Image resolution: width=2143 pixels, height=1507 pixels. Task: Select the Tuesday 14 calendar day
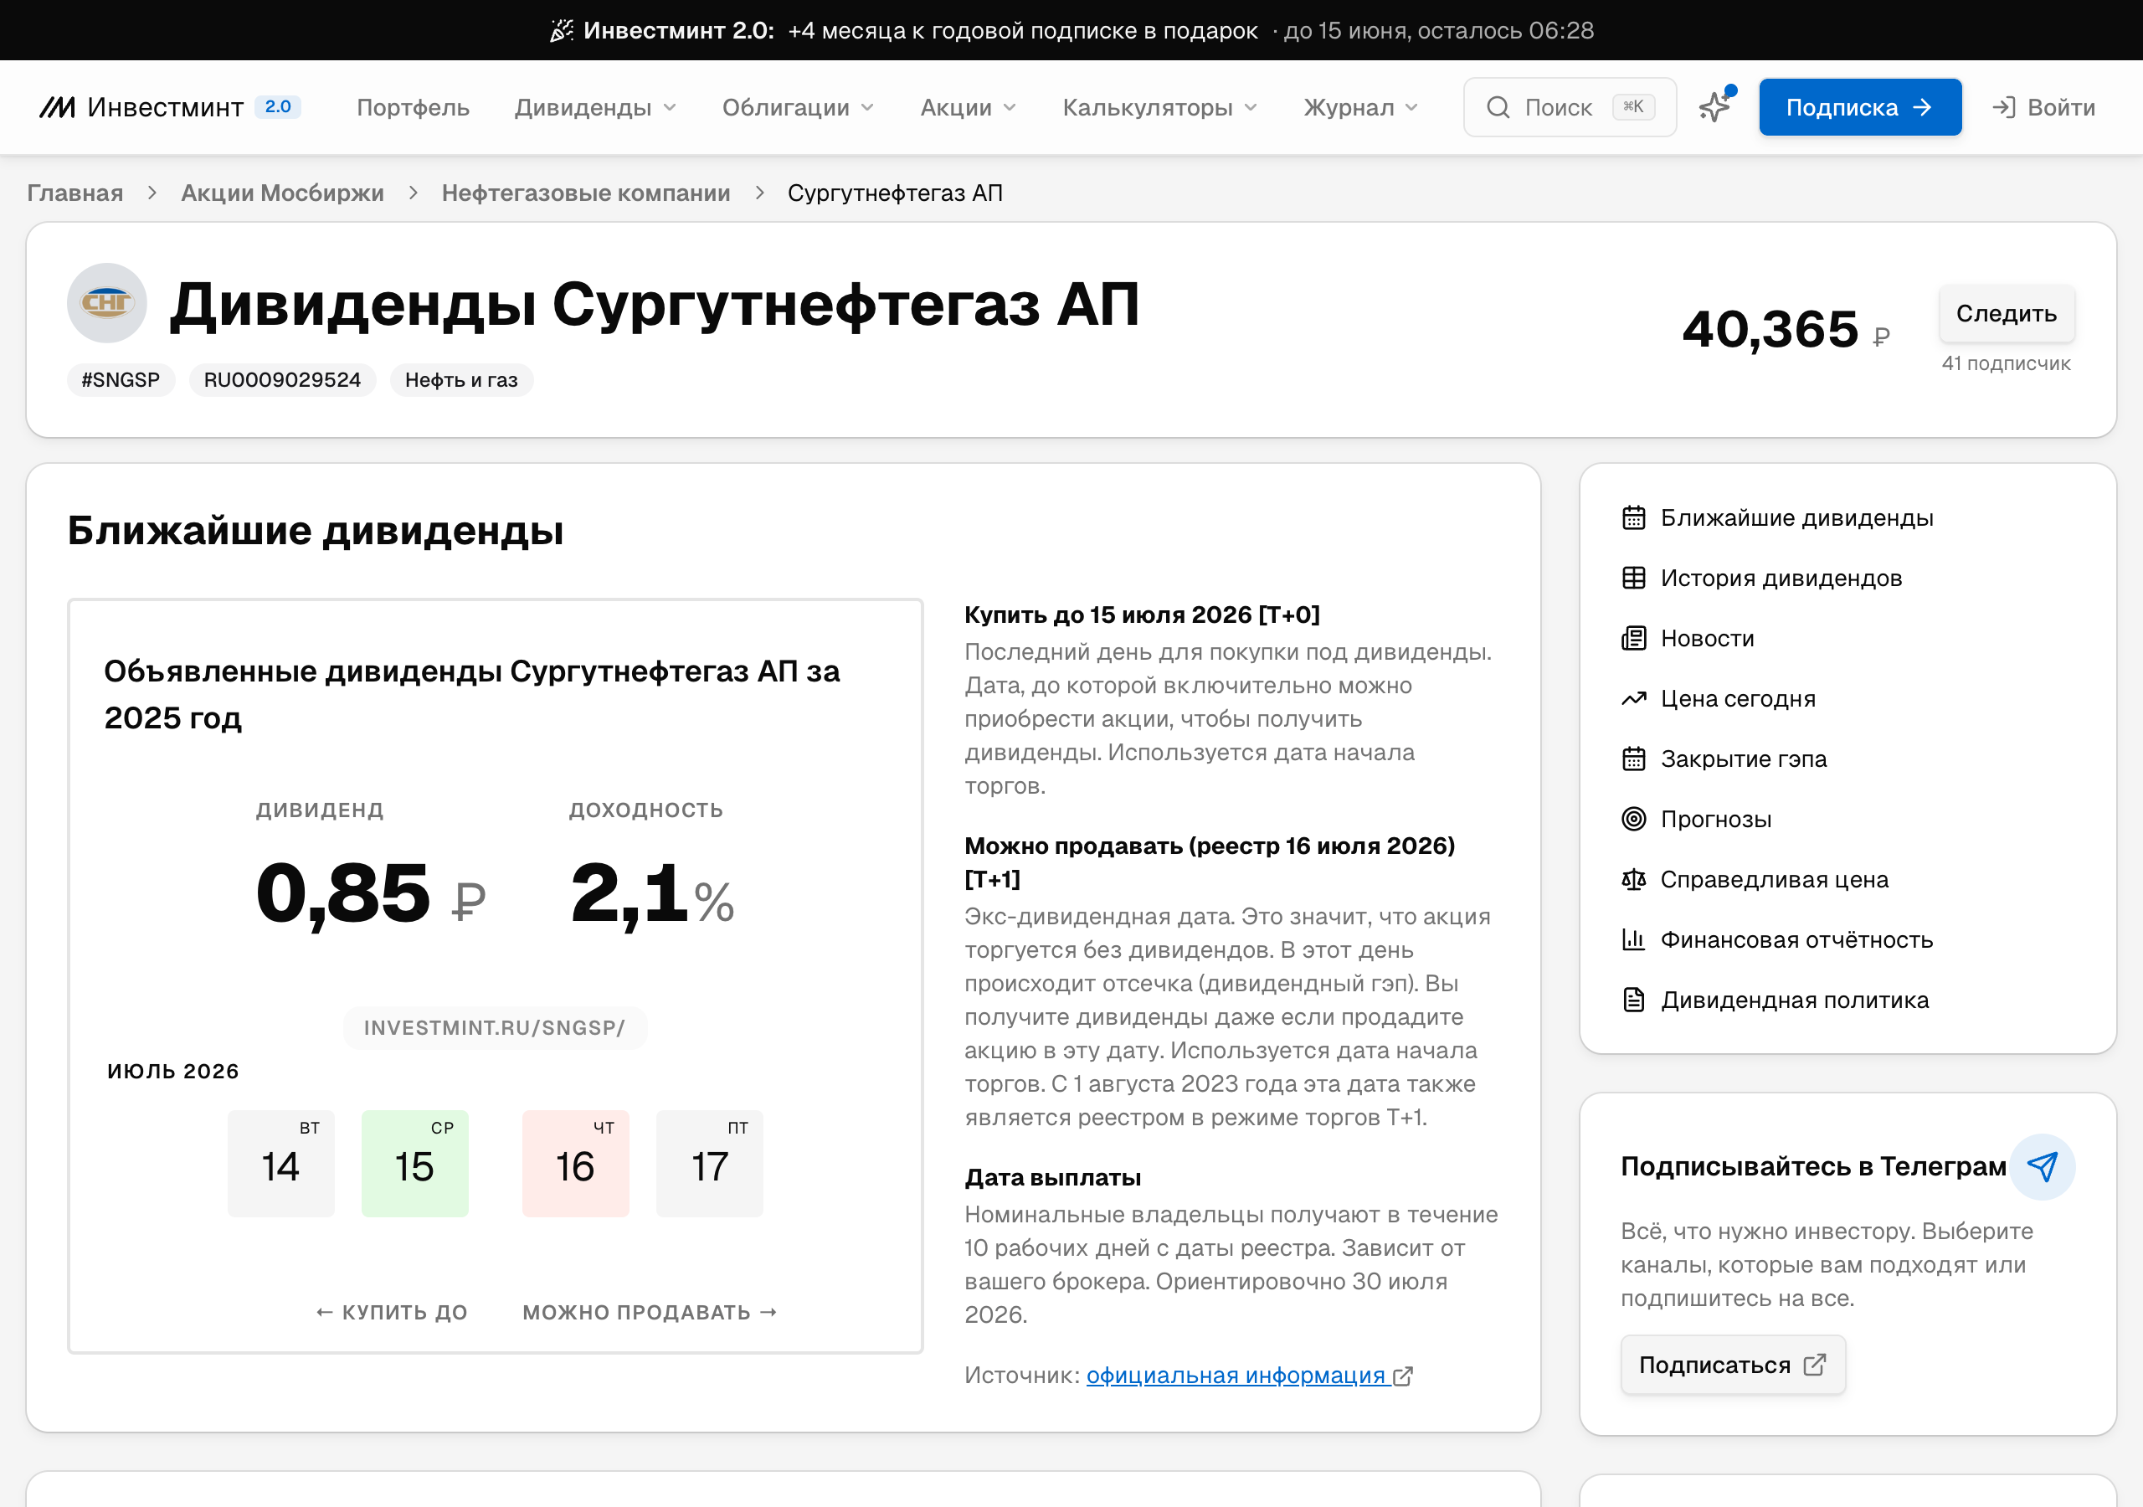(280, 1162)
